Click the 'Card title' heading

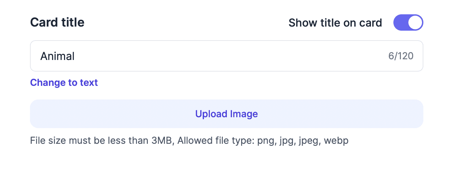pyautogui.click(x=57, y=22)
